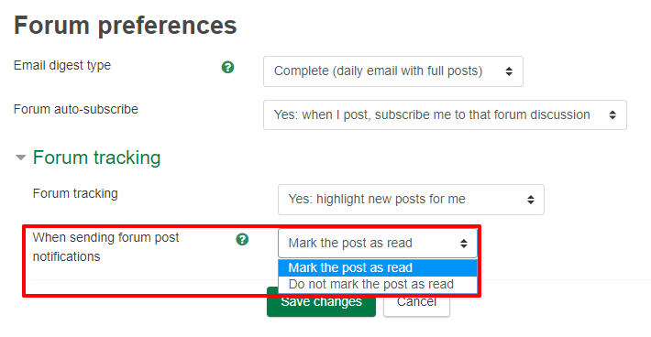
Task: Open the Forum auto-subscribe dropdown
Action: click(x=445, y=114)
